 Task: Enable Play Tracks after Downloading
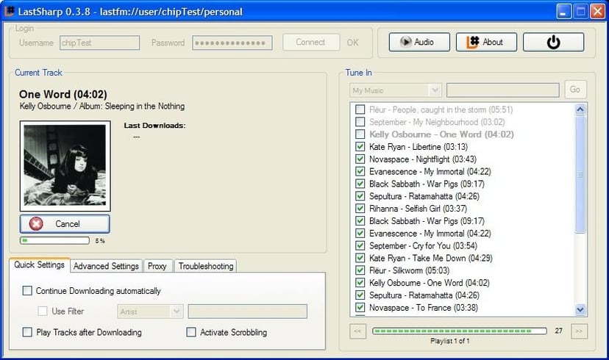(x=28, y=332)
